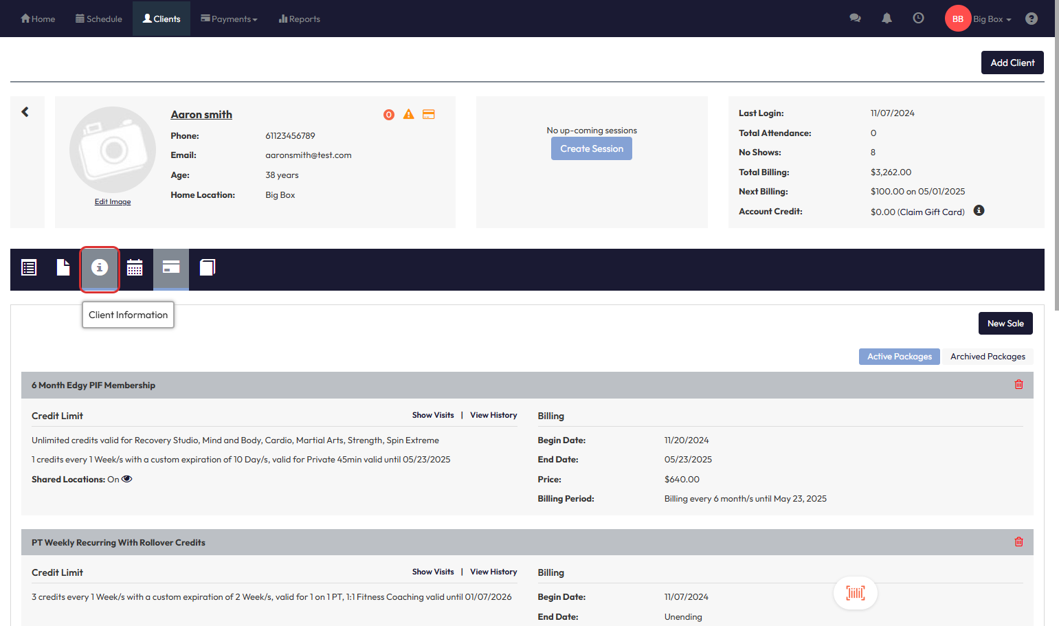Switch to Archived Packages view
The height and width of the screenshot is (626, 1059).
(x=987, y=357)
